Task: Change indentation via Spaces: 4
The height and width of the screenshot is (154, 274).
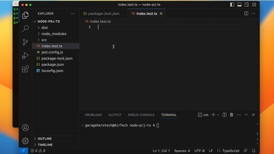Action: tap(182, 151)
